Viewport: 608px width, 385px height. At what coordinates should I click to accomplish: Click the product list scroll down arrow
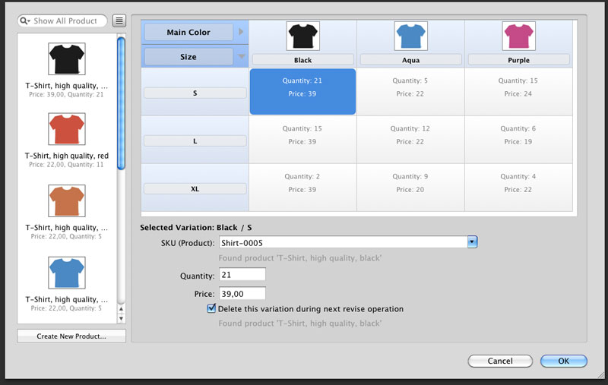point(121,318)
